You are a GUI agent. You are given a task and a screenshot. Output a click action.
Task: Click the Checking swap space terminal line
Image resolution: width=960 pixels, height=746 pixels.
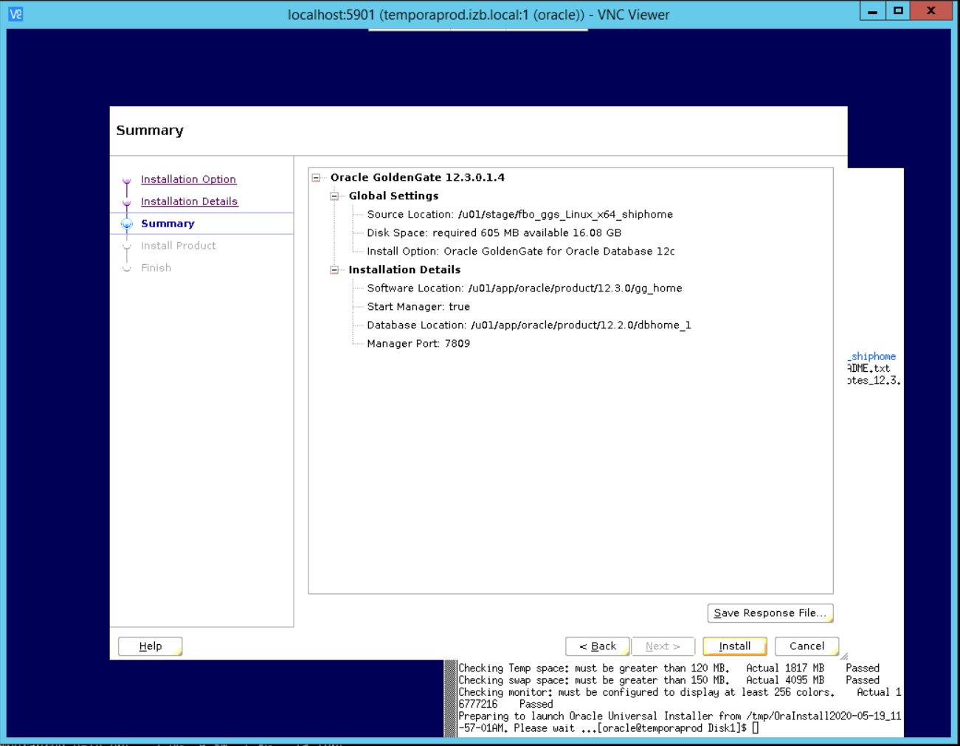pyautogui.click(x=669, y=680)
